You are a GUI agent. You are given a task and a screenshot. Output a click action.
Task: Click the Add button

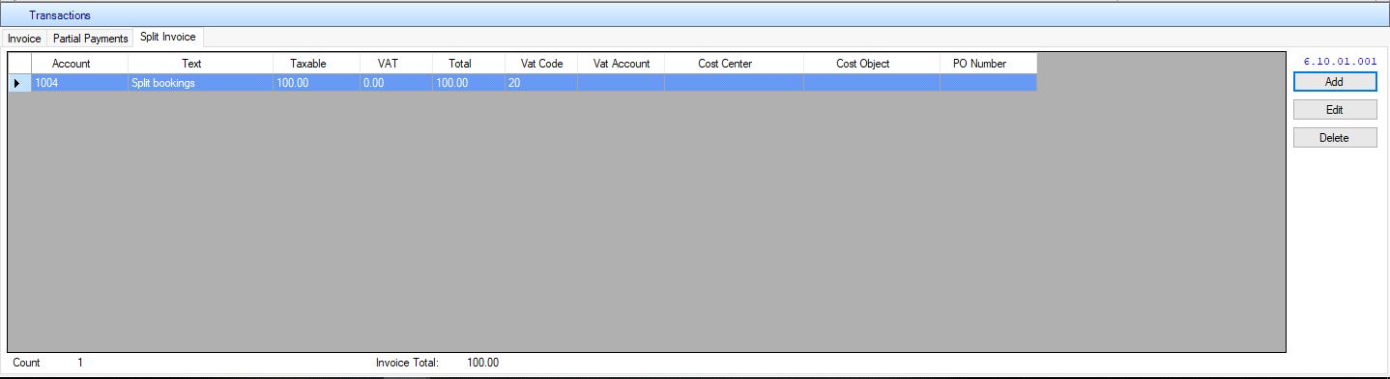1335,82
